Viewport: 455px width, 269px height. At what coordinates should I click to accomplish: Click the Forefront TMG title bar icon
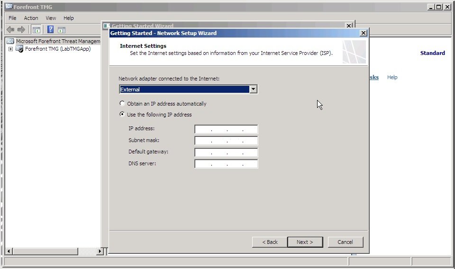point(8,7)
